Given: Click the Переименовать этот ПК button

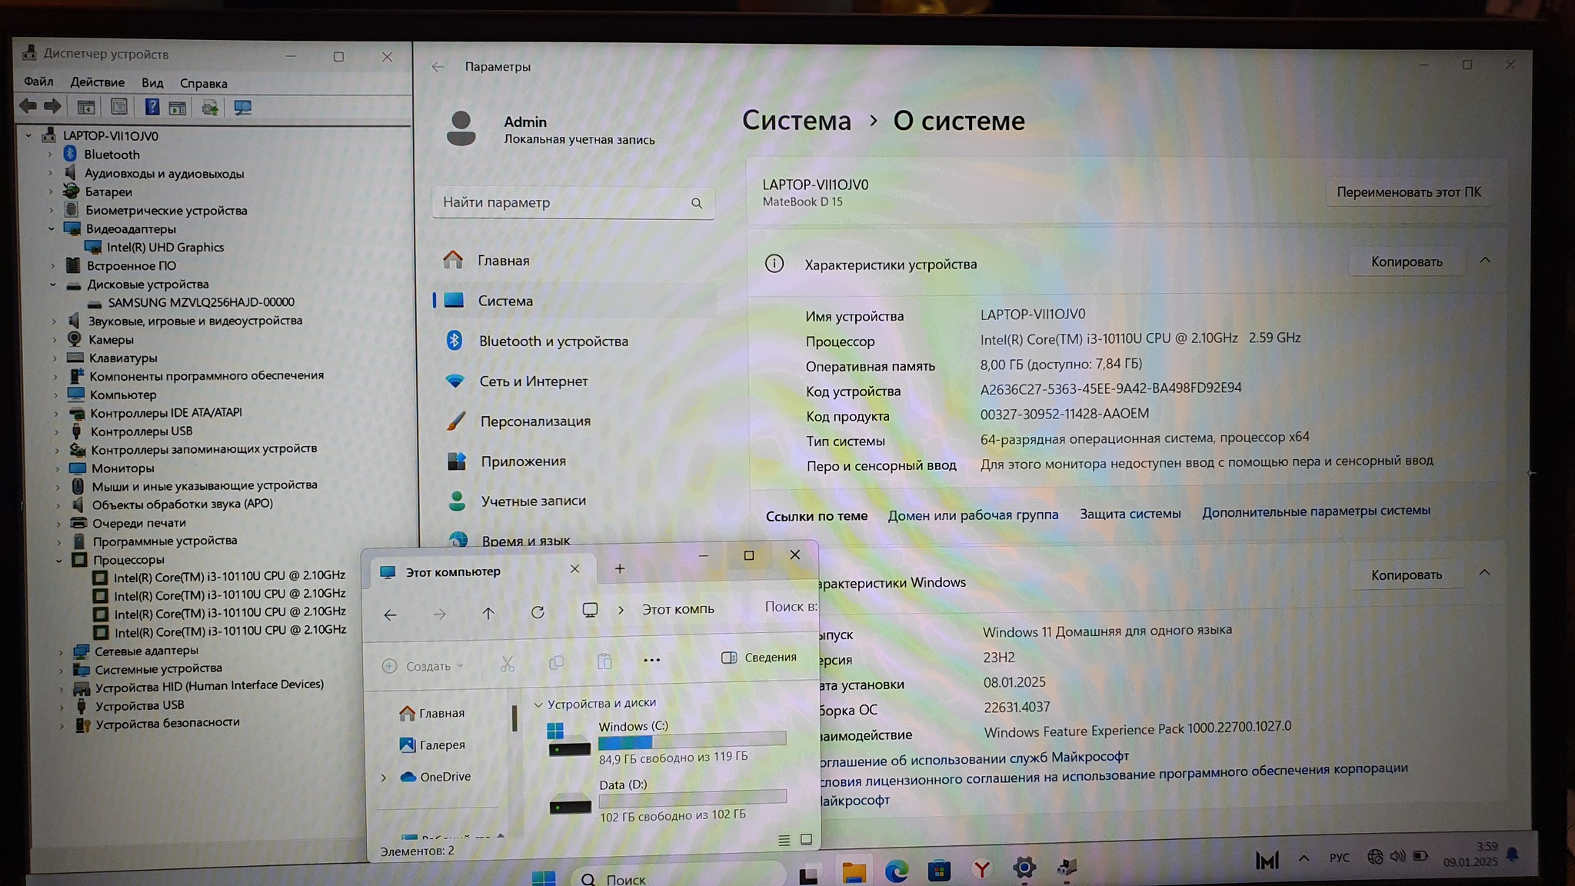Looking at the screenshot, I should pyautogui.click(x=1408, y=192).
